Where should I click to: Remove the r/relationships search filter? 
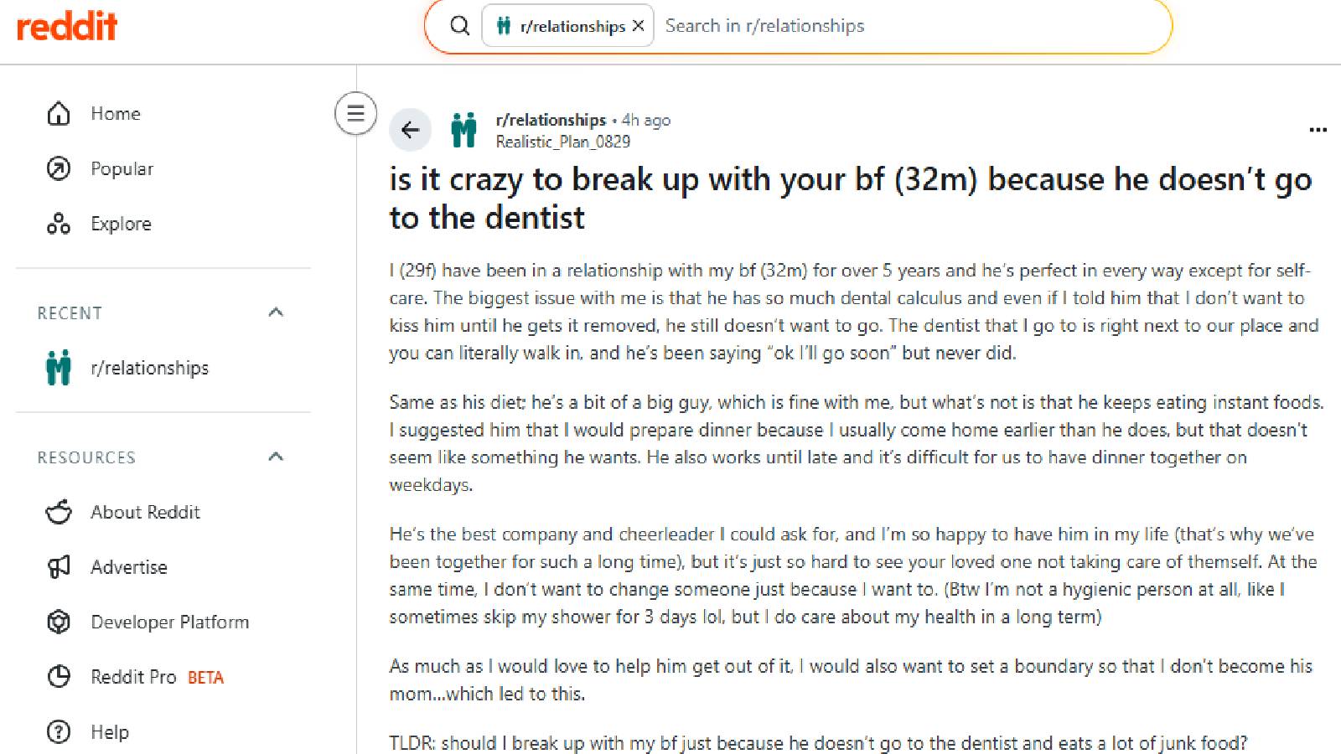[x=639, y=26]
